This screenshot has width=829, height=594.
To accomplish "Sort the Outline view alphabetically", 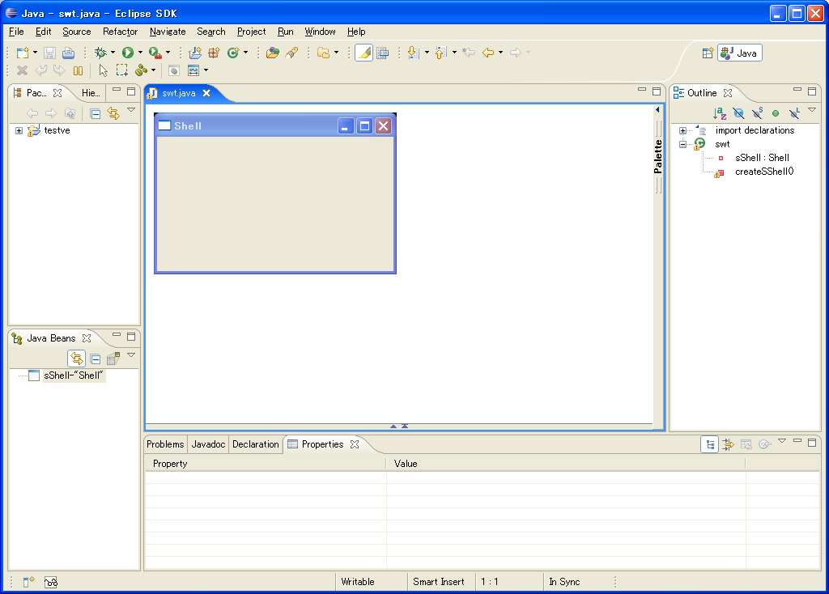I will tap(720, 113).
